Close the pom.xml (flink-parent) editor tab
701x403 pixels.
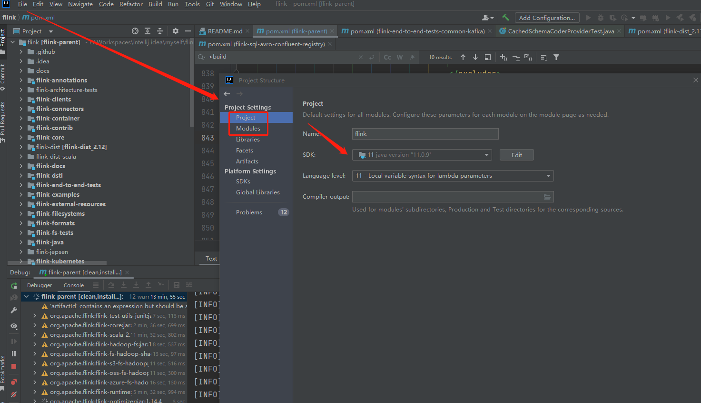pos(332,31)
